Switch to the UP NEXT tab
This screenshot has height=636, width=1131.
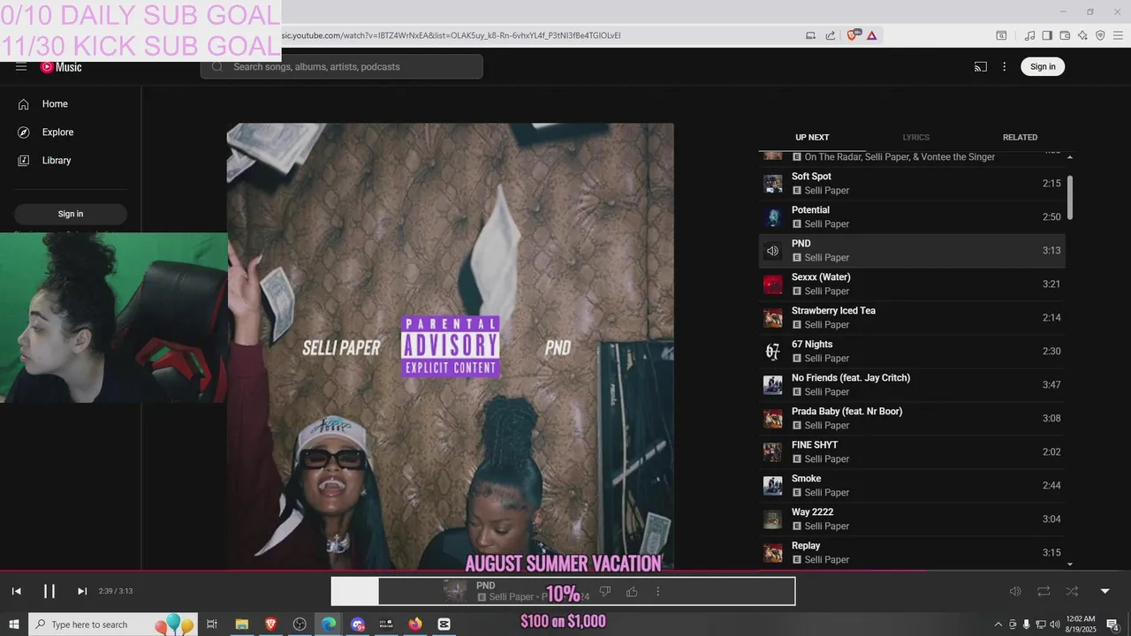tap(812, 138)
